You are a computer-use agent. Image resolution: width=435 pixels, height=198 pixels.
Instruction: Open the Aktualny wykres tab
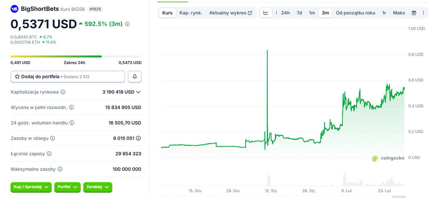(x=231, y=13)
